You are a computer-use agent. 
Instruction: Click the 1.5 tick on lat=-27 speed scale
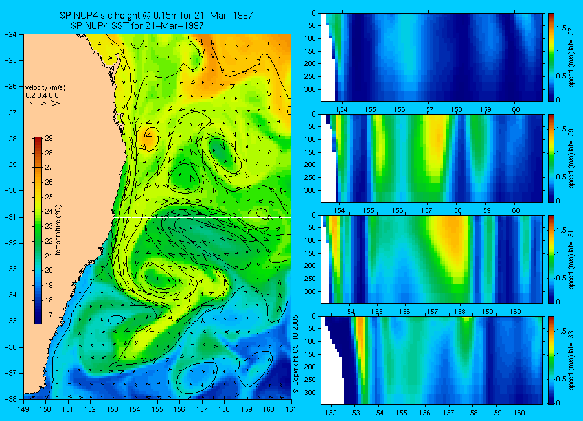(561, 28)
